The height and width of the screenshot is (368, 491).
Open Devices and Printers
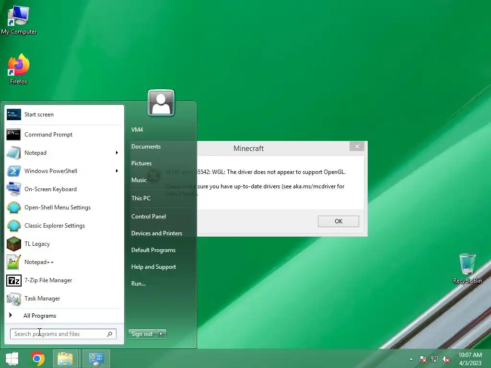point(157,233)
